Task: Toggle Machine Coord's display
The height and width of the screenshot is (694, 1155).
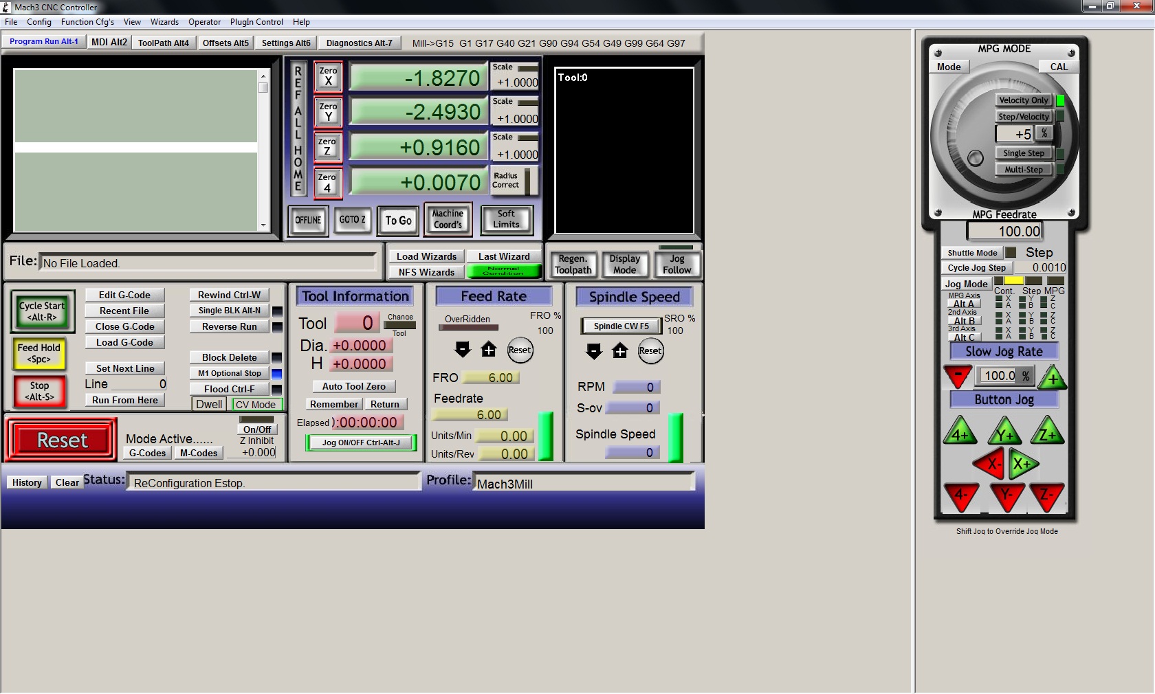Action: [448, 219]
